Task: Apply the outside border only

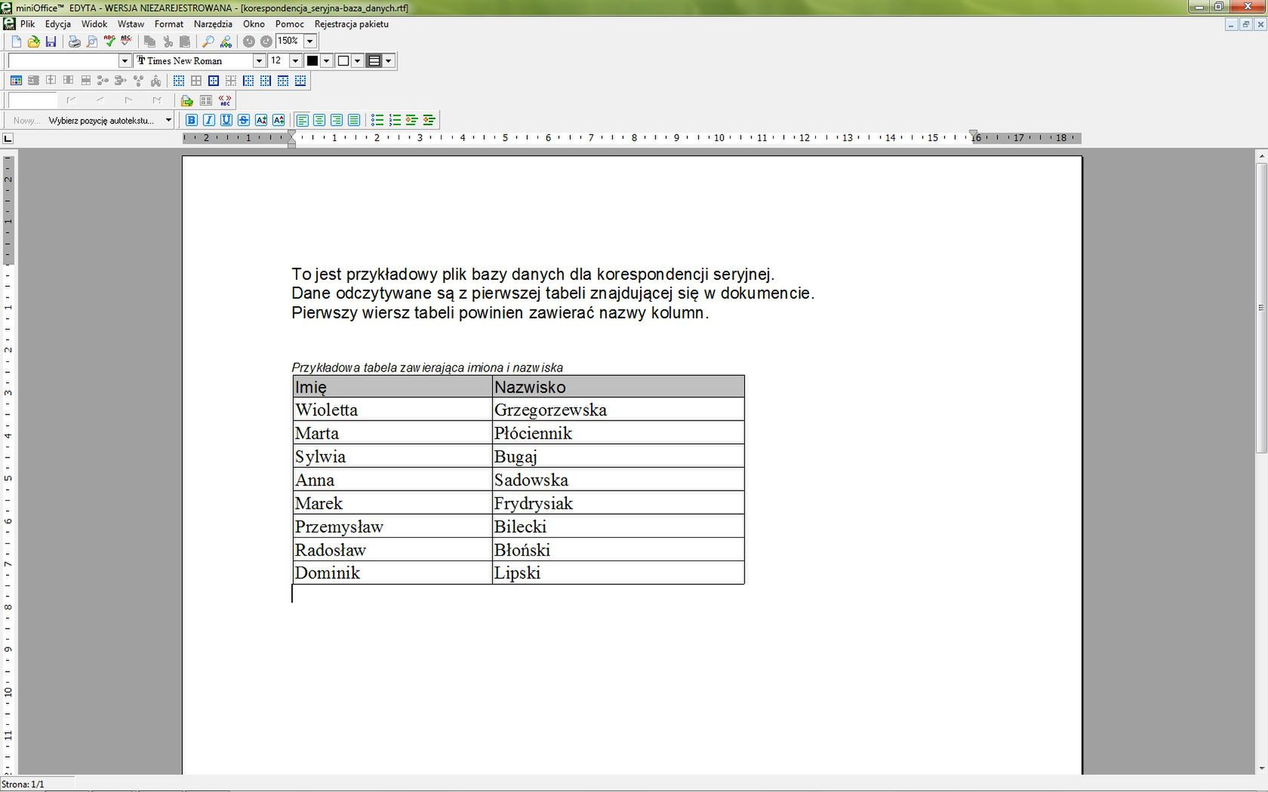Action: pyautogui.click(x=214, y=81)
